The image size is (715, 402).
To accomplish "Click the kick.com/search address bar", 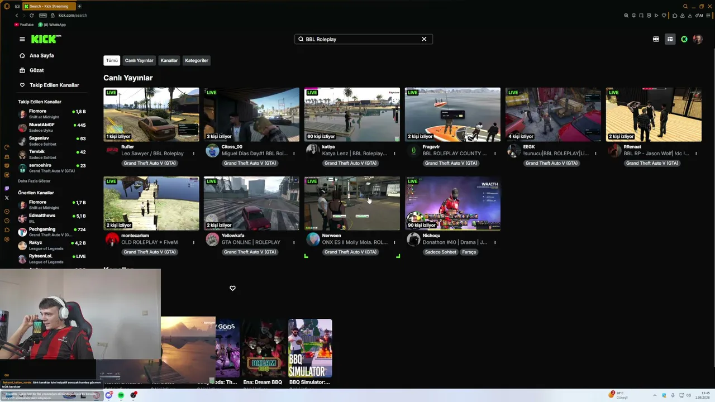I will click(x=73, y=16).
